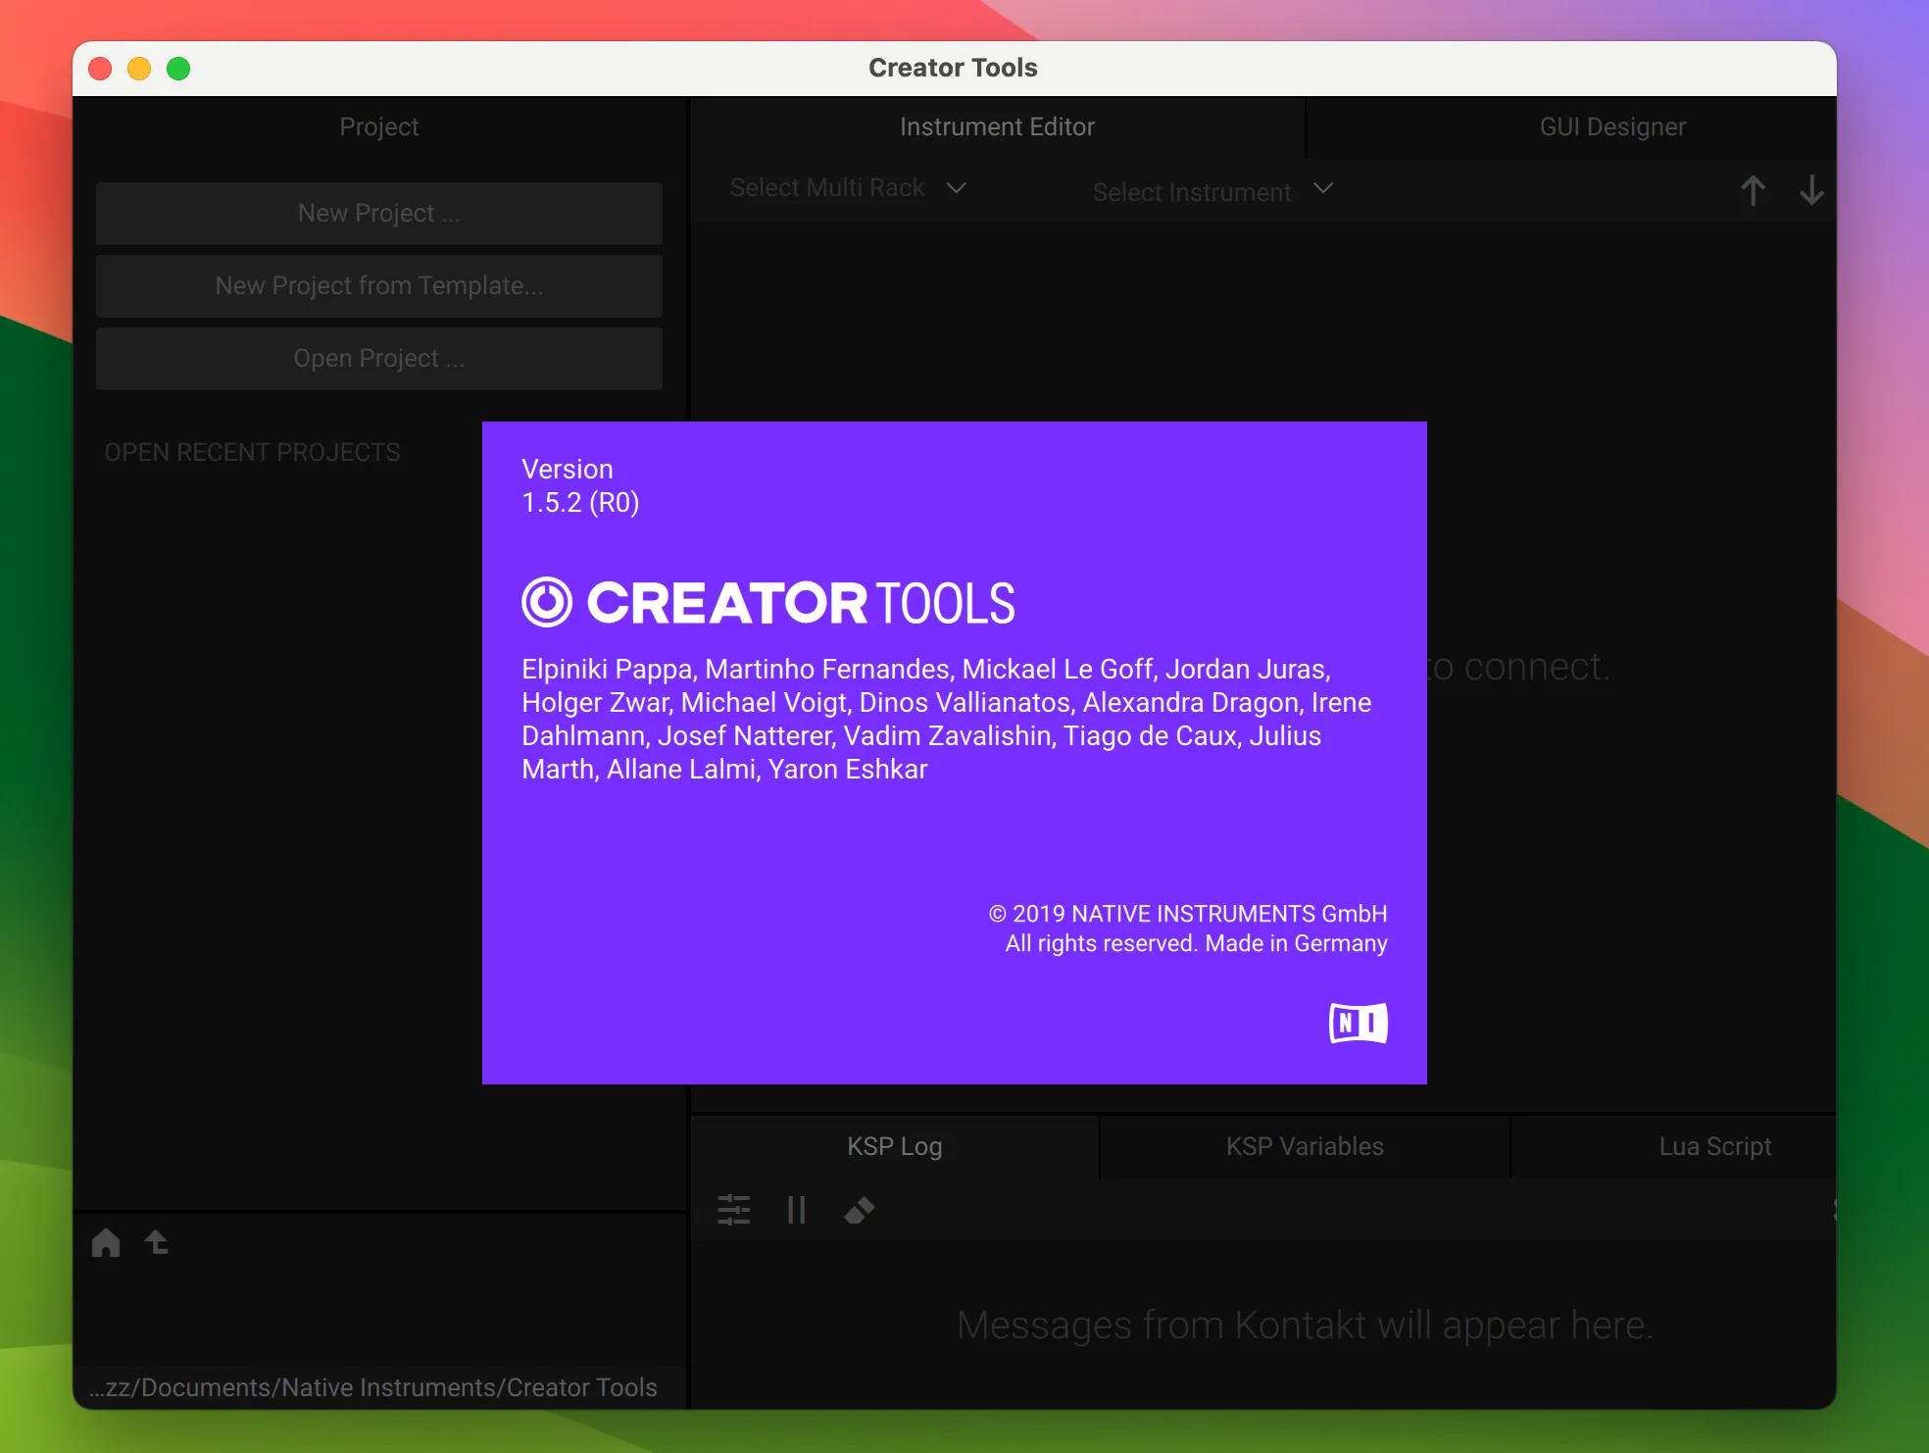
Task: Expand the Select Multi Rack dropdown
Action: [x=848, y=187]
